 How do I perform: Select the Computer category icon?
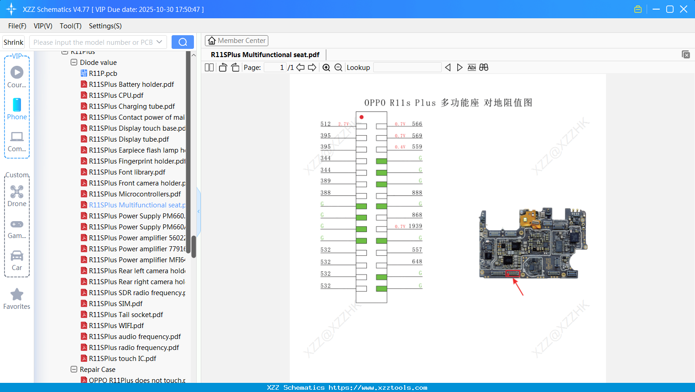[17, 141]
